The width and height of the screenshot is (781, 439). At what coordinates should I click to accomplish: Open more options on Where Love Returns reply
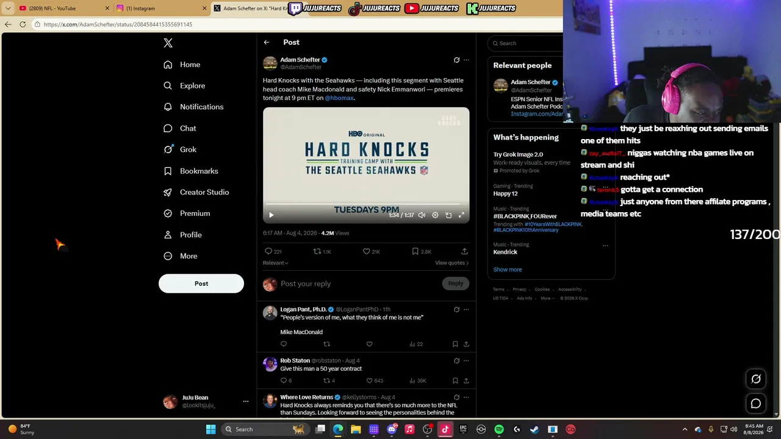pos(466,398)
